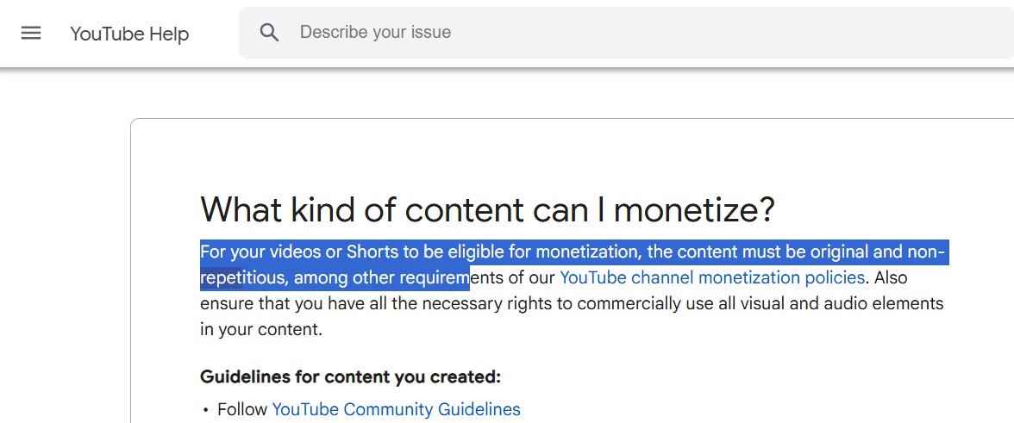The height and width of the screenshot is (423, 1014).
Task: Open YouTube Community Guidelines link
Action: pos(397,409)
